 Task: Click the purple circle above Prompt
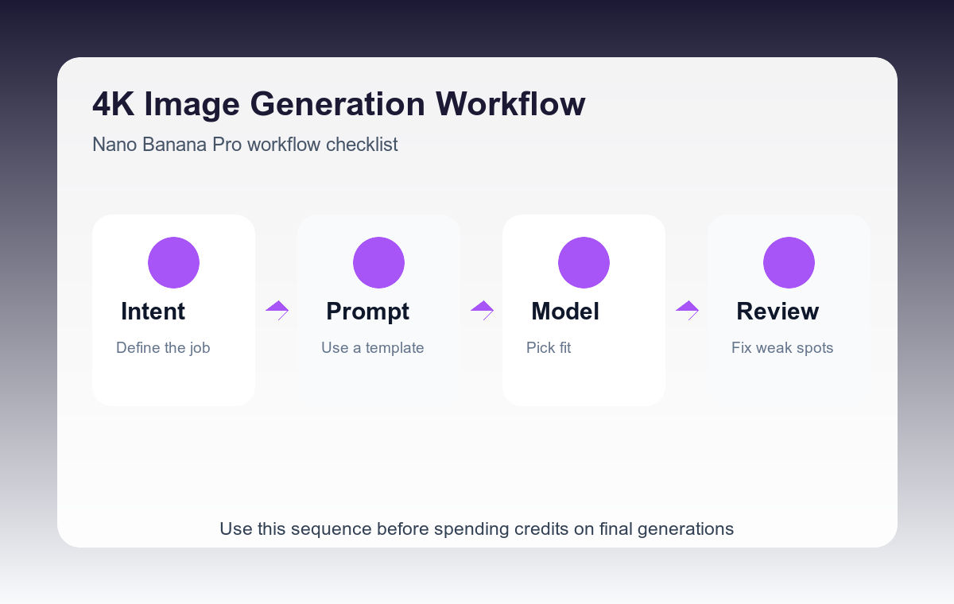(x=378, y=262)
